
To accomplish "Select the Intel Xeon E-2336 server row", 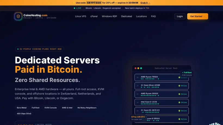I will coord(162,102).
